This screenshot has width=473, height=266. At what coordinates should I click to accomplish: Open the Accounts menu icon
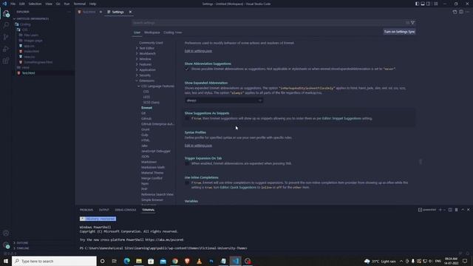(x=6, y=233)
